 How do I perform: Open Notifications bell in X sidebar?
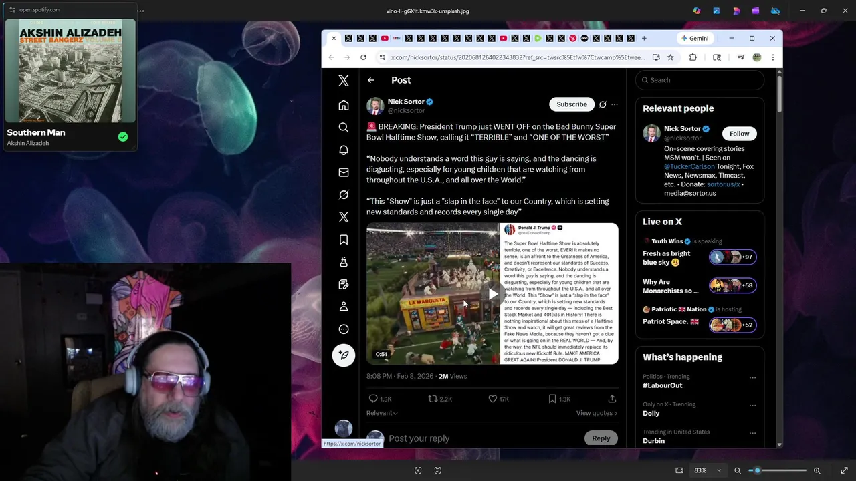coord(344,150)
